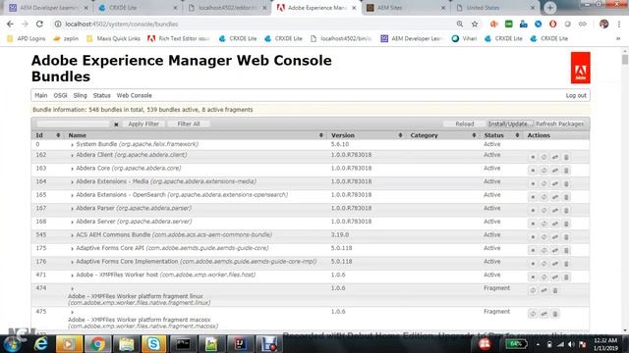Update the Abdera Client bundle
The width and height of the screenshot is (629, 353).
point(555,157)
